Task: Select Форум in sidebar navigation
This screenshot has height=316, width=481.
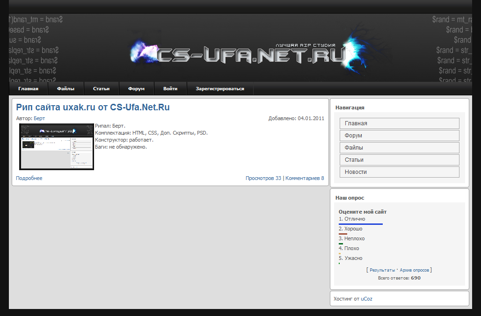Action: pos(399,136)
